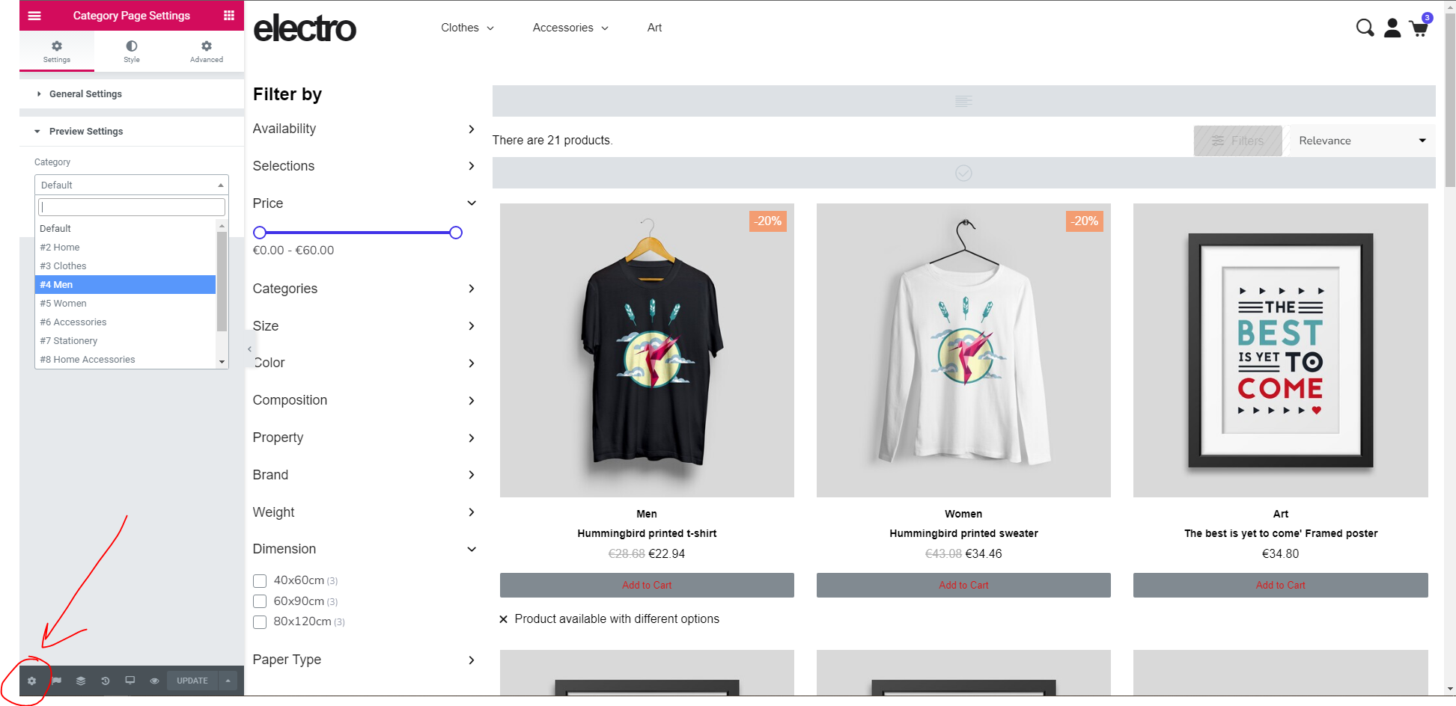The image size is (1456, 706).
Task: Select #5 Women in the category list
Action: point(64,303)
